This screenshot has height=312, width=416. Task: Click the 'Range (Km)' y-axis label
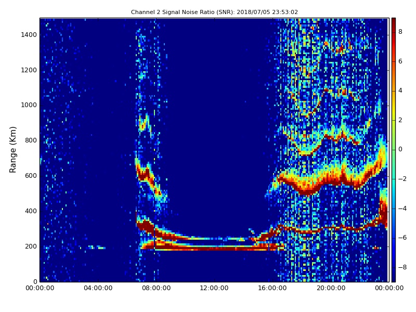[12, 150]
